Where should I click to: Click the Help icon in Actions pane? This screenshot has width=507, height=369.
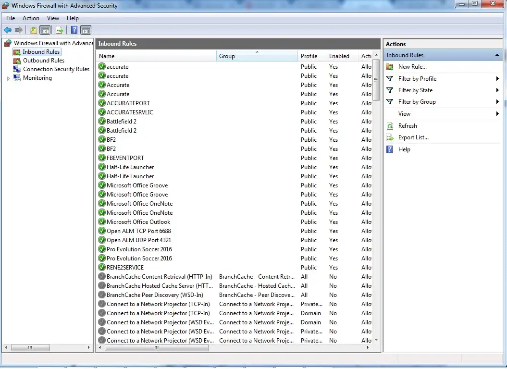(390, 149)
